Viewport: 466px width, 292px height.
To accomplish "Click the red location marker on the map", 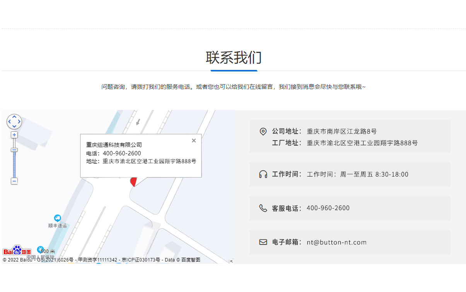I will point(134,182).
